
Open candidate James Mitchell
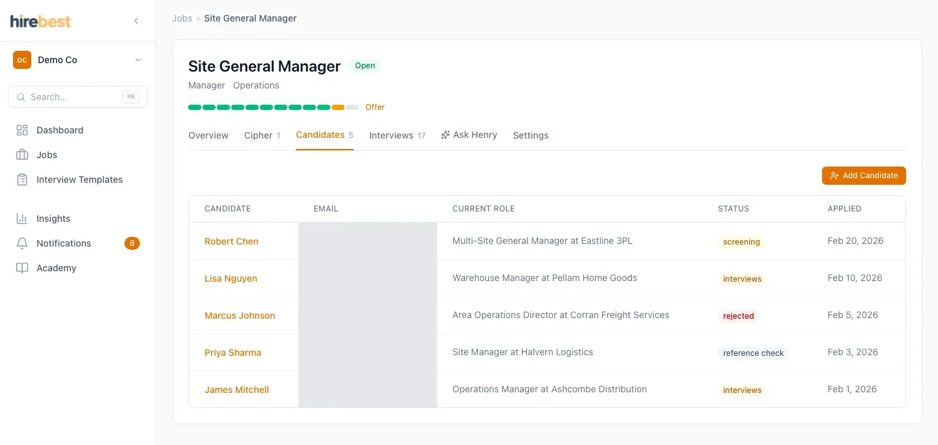pos(236,390)
